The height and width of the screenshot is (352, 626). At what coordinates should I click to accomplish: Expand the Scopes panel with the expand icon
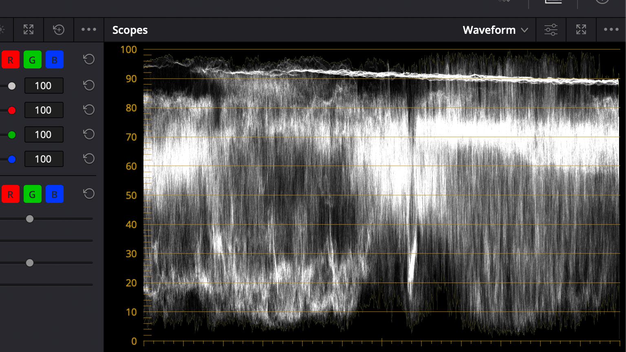(x=581, y=29)
